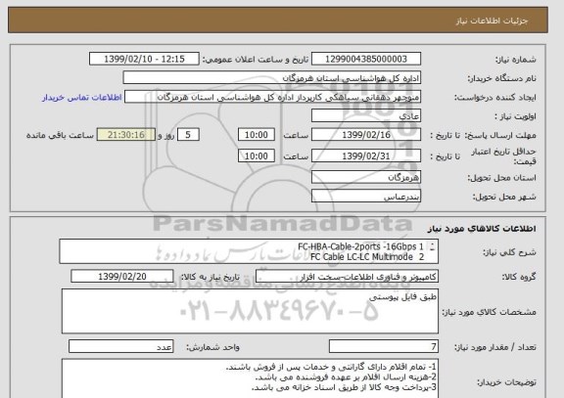Click the response deadline date 1399/02/16
Viewport: 564px width, 398px height.
coord(366,135)
